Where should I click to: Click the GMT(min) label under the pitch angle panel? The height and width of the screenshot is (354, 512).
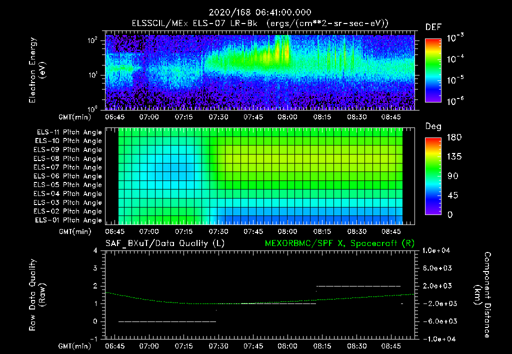(x=75, y=232)
